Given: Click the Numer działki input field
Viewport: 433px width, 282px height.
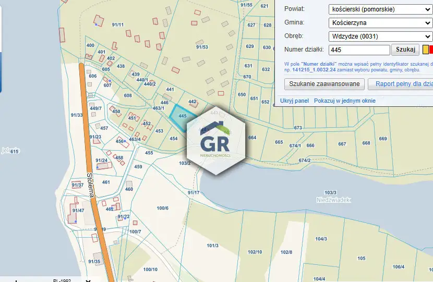Looking at the screenshot, I should coord(359,50).
